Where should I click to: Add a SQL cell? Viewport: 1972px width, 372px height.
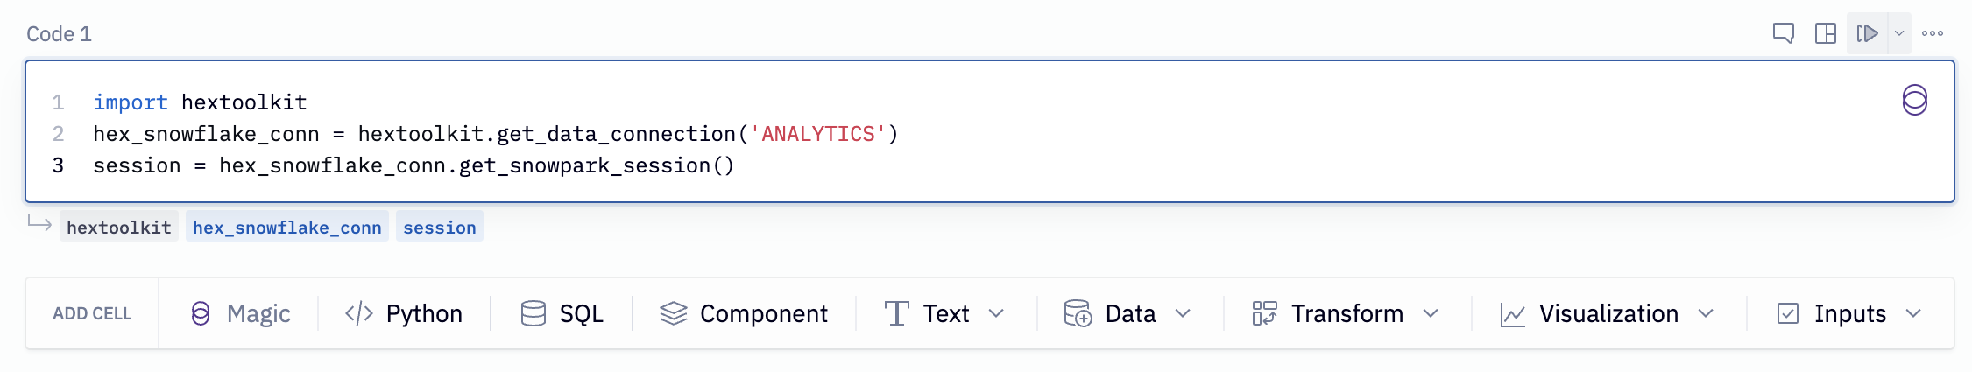coord(562,313)
